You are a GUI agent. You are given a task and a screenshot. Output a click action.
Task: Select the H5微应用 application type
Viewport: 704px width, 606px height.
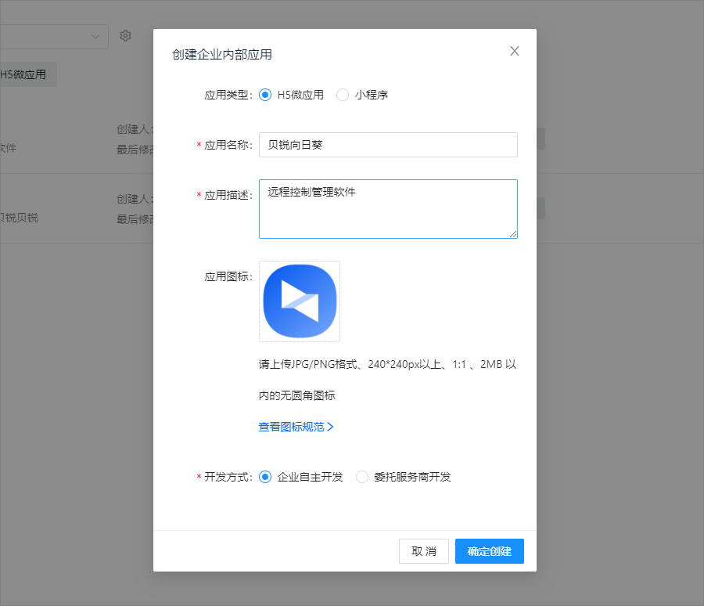pos(265,95)
